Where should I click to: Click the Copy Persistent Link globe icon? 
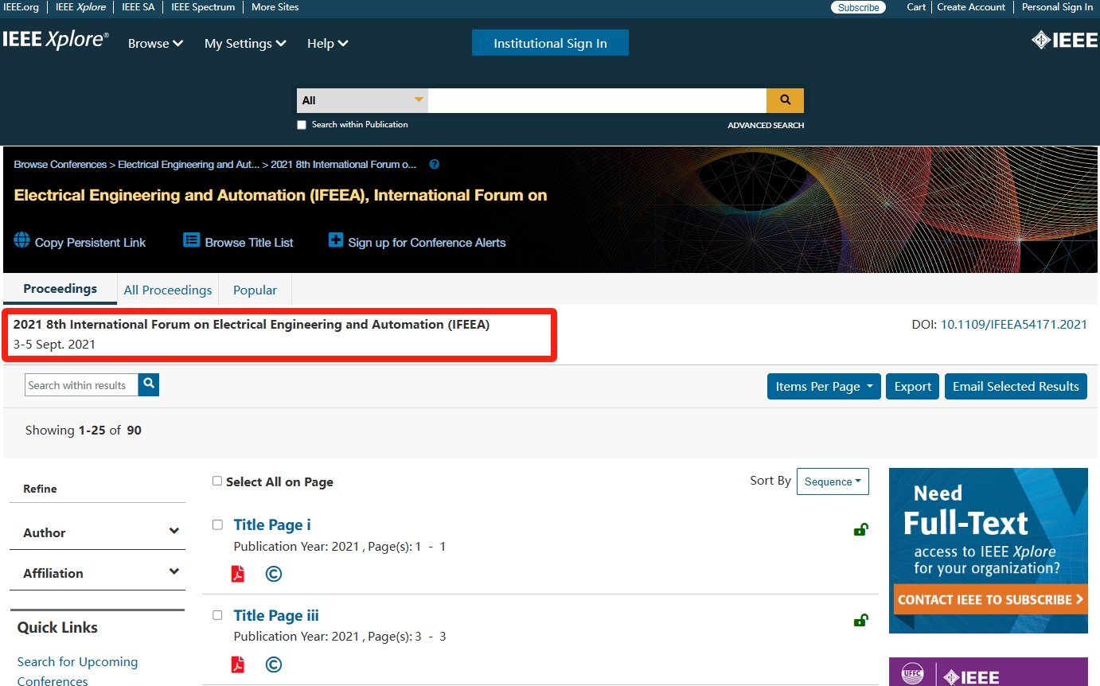[x=22, y=241]
